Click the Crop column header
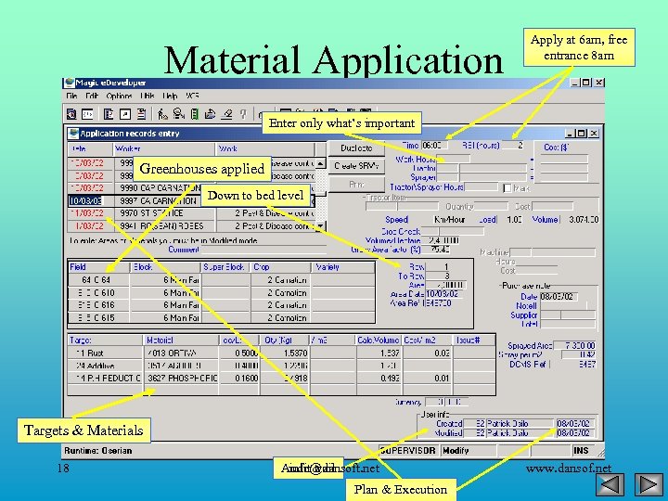Viewport: 668px width, 501px height. point(281,267)
